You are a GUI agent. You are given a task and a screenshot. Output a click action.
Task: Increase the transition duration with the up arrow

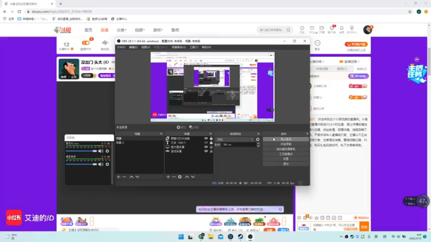point(258,144)
